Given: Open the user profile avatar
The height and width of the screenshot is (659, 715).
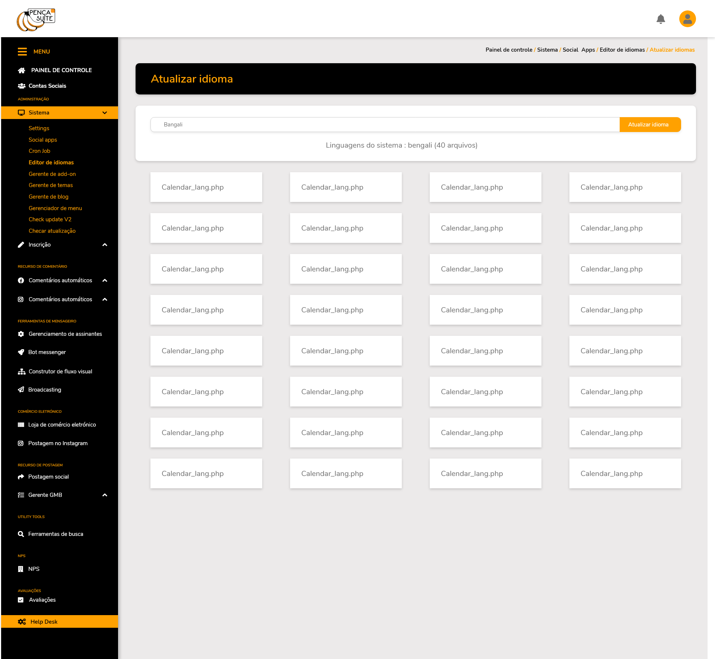Looking at the screenshot, I should click(x=687, y=19).
